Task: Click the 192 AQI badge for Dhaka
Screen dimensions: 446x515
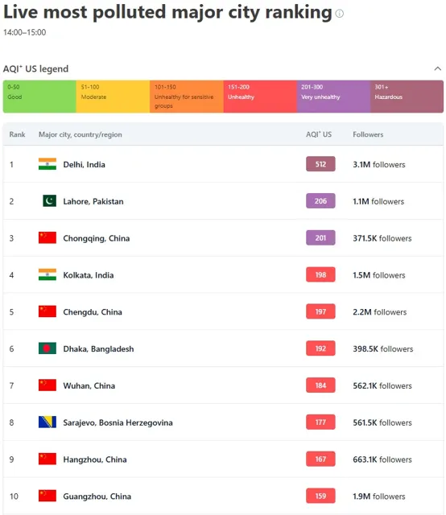Action: tap(320, 348)
